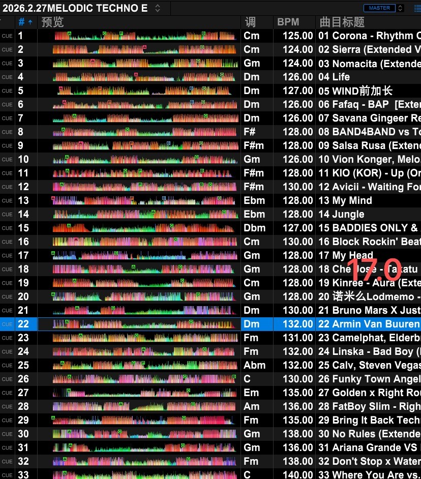Sort tracks by the BPM column header
Image resolution: width=421 pixels, height=479 pixels.
(x=288, y=22)
